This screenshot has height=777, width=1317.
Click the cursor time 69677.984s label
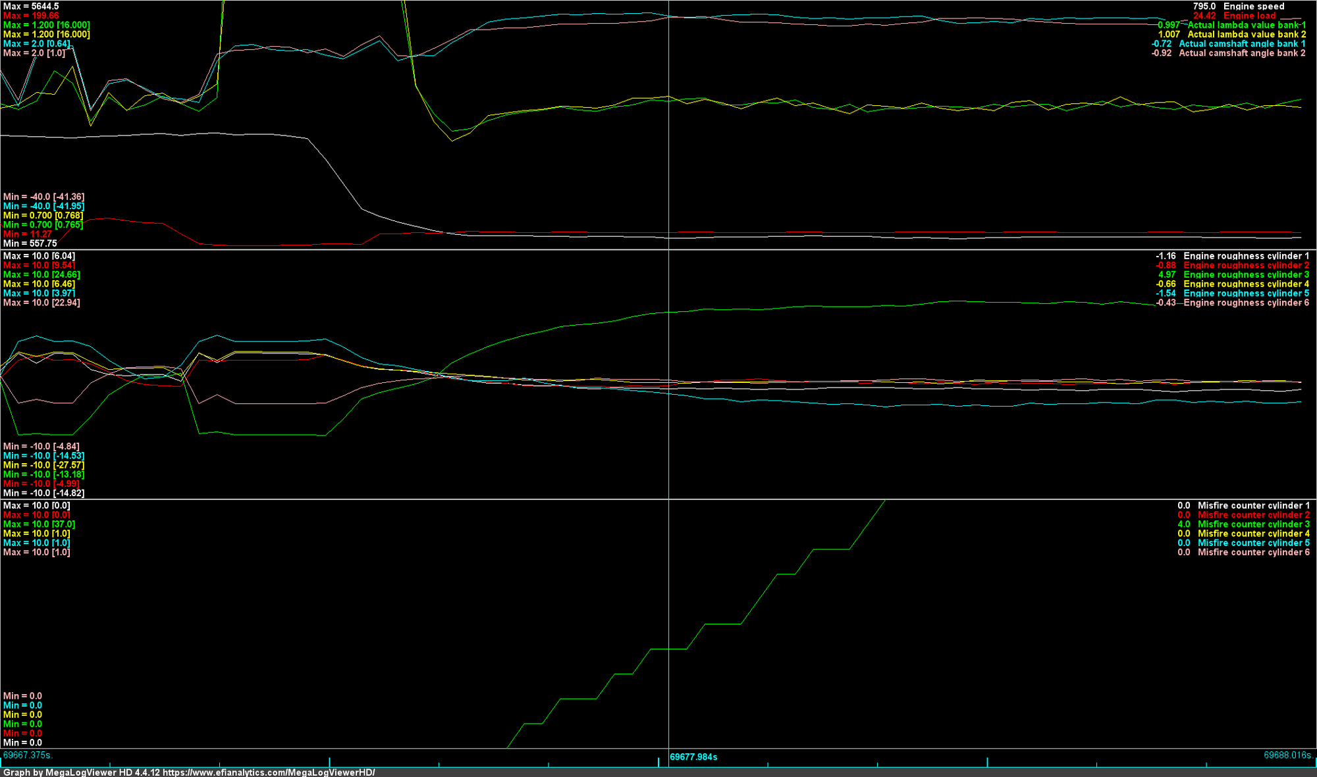tap(693, 757)
